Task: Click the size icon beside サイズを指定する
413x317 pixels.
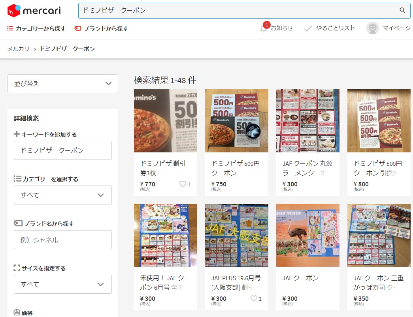Action: coord(17,268)
